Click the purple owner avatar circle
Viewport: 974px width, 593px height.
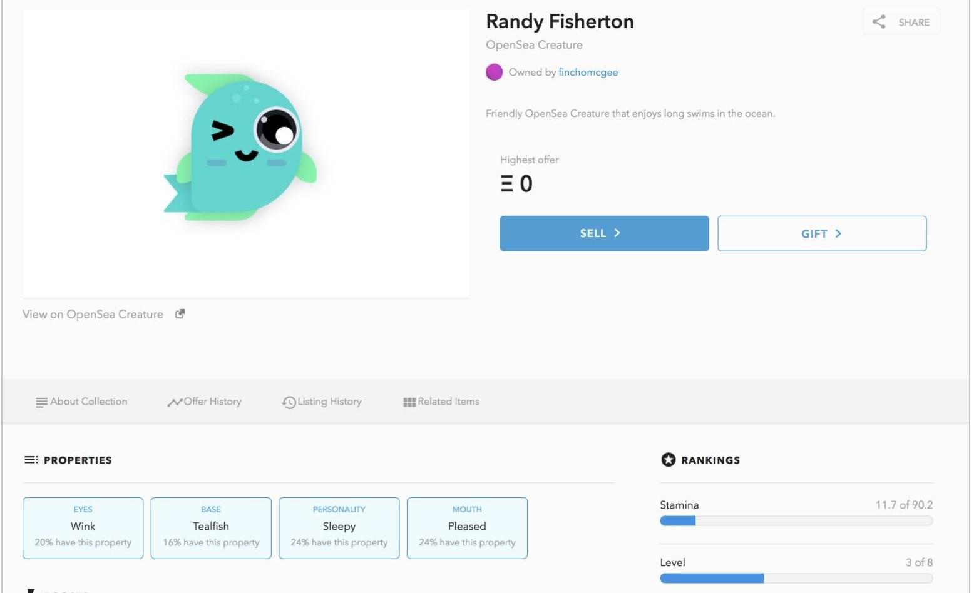[x=494, y=72]
